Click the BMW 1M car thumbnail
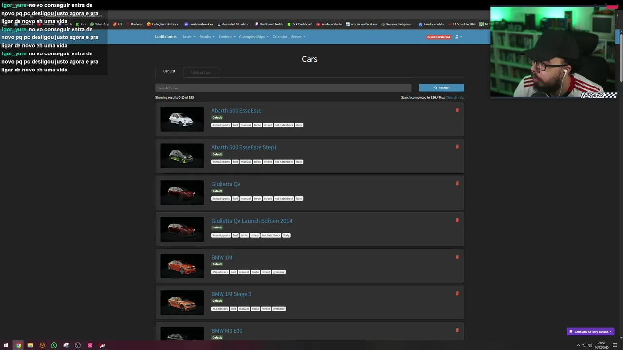 point(182,266)
